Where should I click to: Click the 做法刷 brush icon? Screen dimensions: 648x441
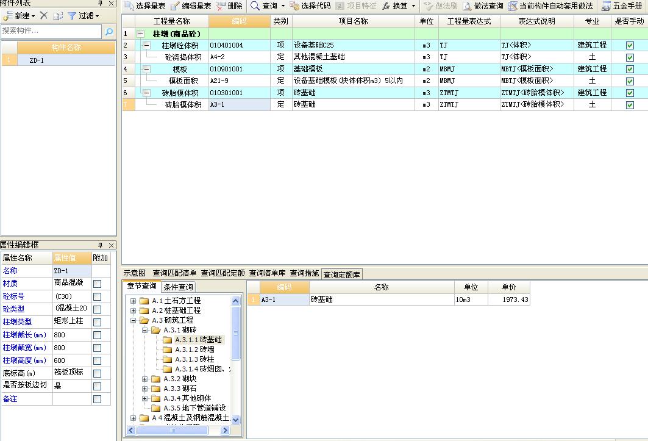coord(429,5)
